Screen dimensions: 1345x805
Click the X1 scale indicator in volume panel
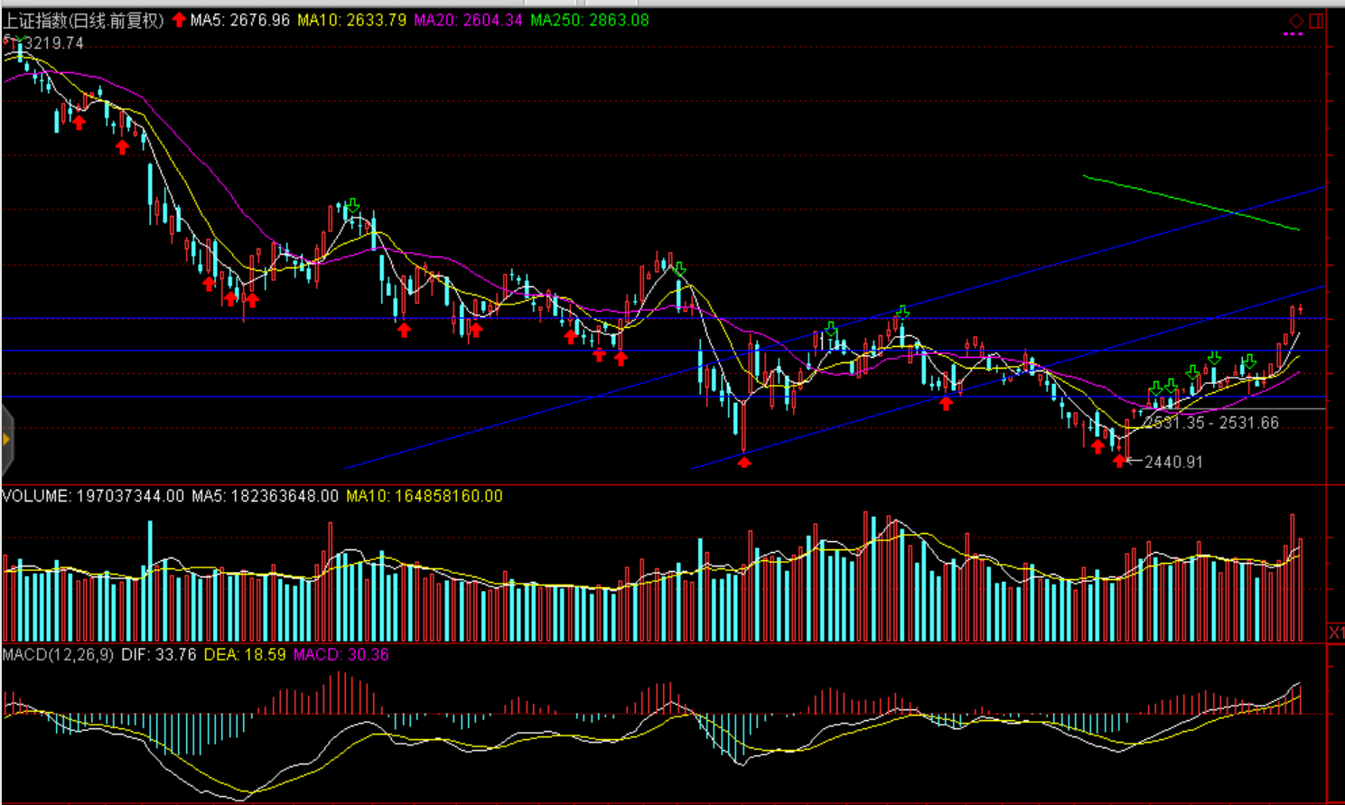[1335, 632]
